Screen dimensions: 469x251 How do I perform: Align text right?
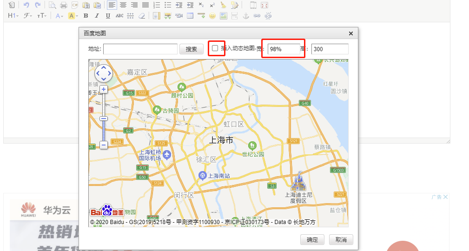point(134,5)
